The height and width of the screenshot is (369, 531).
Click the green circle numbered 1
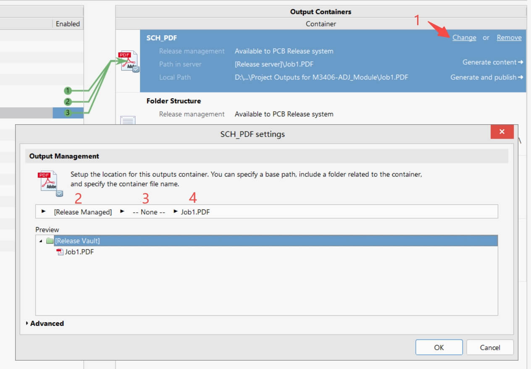coord(68,91)
